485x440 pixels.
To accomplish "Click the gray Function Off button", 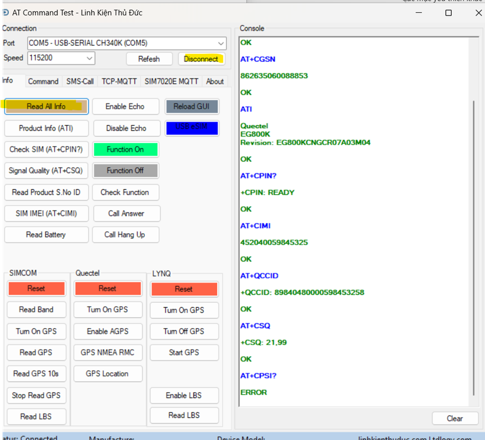I will [x=125, y=171].
